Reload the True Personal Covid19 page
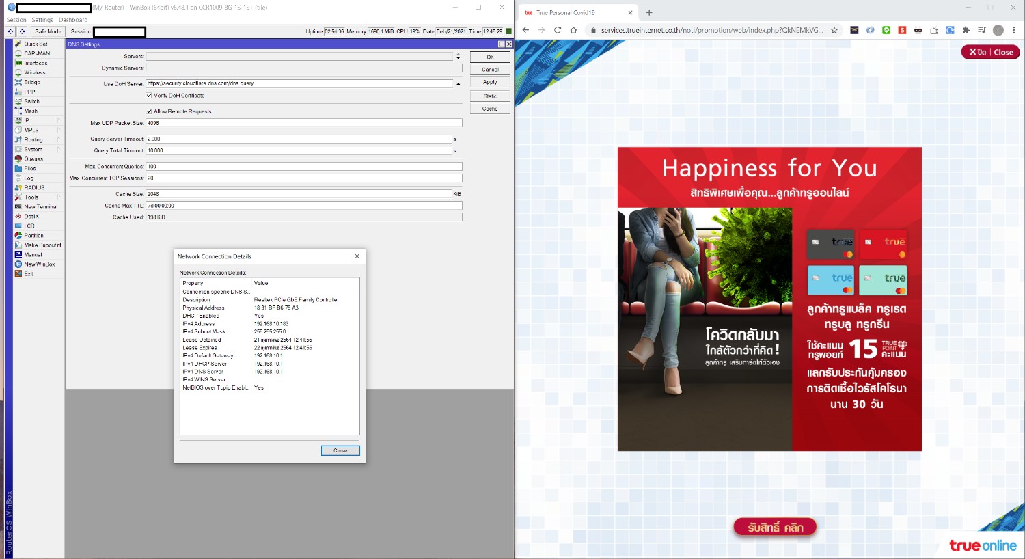This screenshot has height=559, width=1025. (558, 30)
